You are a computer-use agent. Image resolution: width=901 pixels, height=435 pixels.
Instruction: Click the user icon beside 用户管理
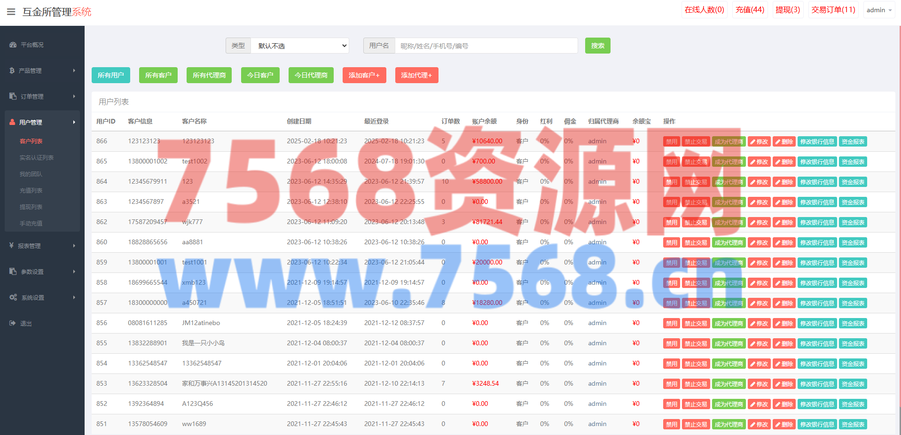point(12,122)
